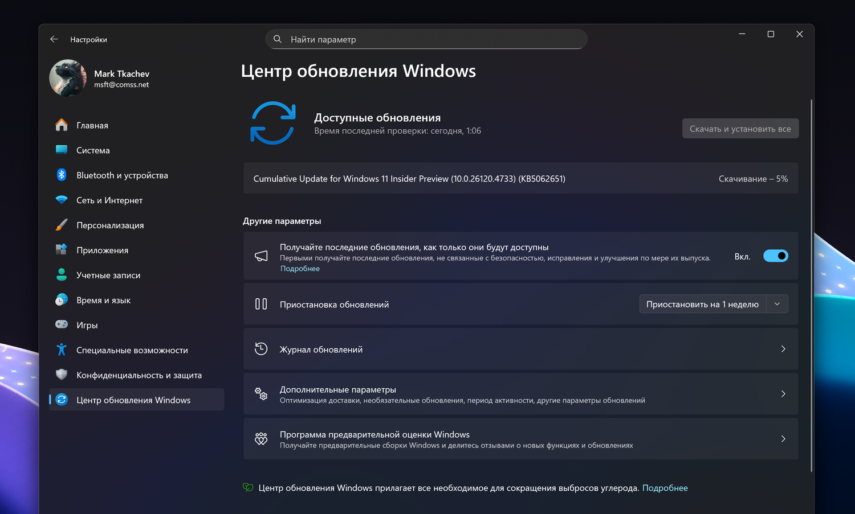This screenshot has width=855, height=514.
Task: Click the Mark Tkachev account name
Action: click(x=121, y=74)
